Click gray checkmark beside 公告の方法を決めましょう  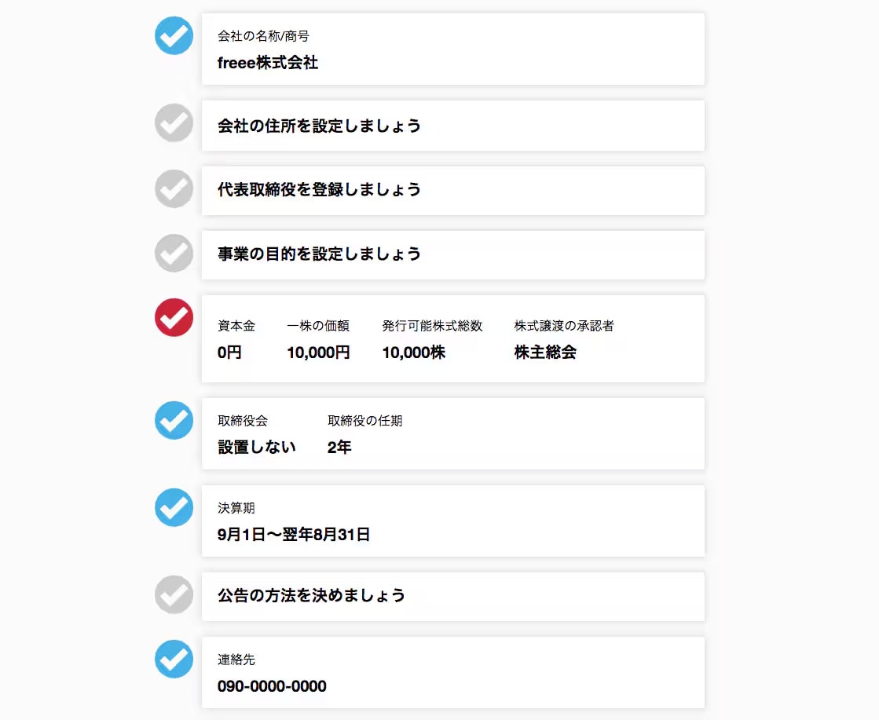tap(174, 594)
